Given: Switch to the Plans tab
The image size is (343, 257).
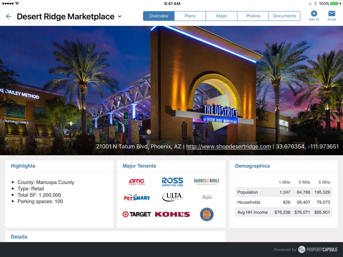Looking at the screenshot, I should pyautogui.click(x=190, y=16).
